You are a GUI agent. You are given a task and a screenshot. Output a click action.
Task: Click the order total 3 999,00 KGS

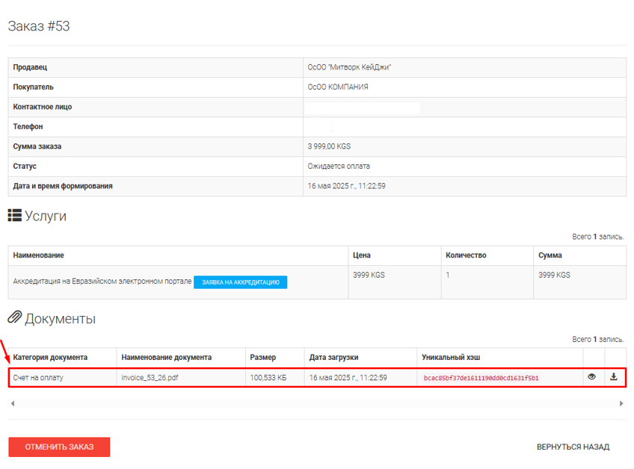(x=329, y=146)
